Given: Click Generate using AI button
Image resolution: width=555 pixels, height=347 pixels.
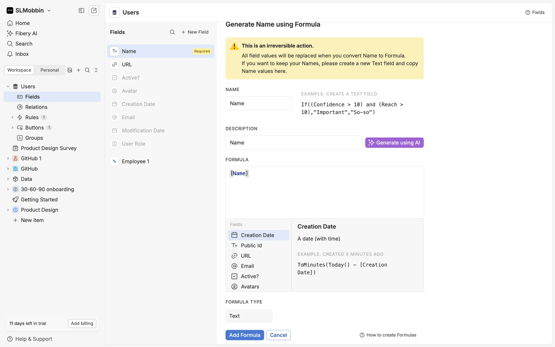Looking at the screenshot, I should [x=394, y=143].
